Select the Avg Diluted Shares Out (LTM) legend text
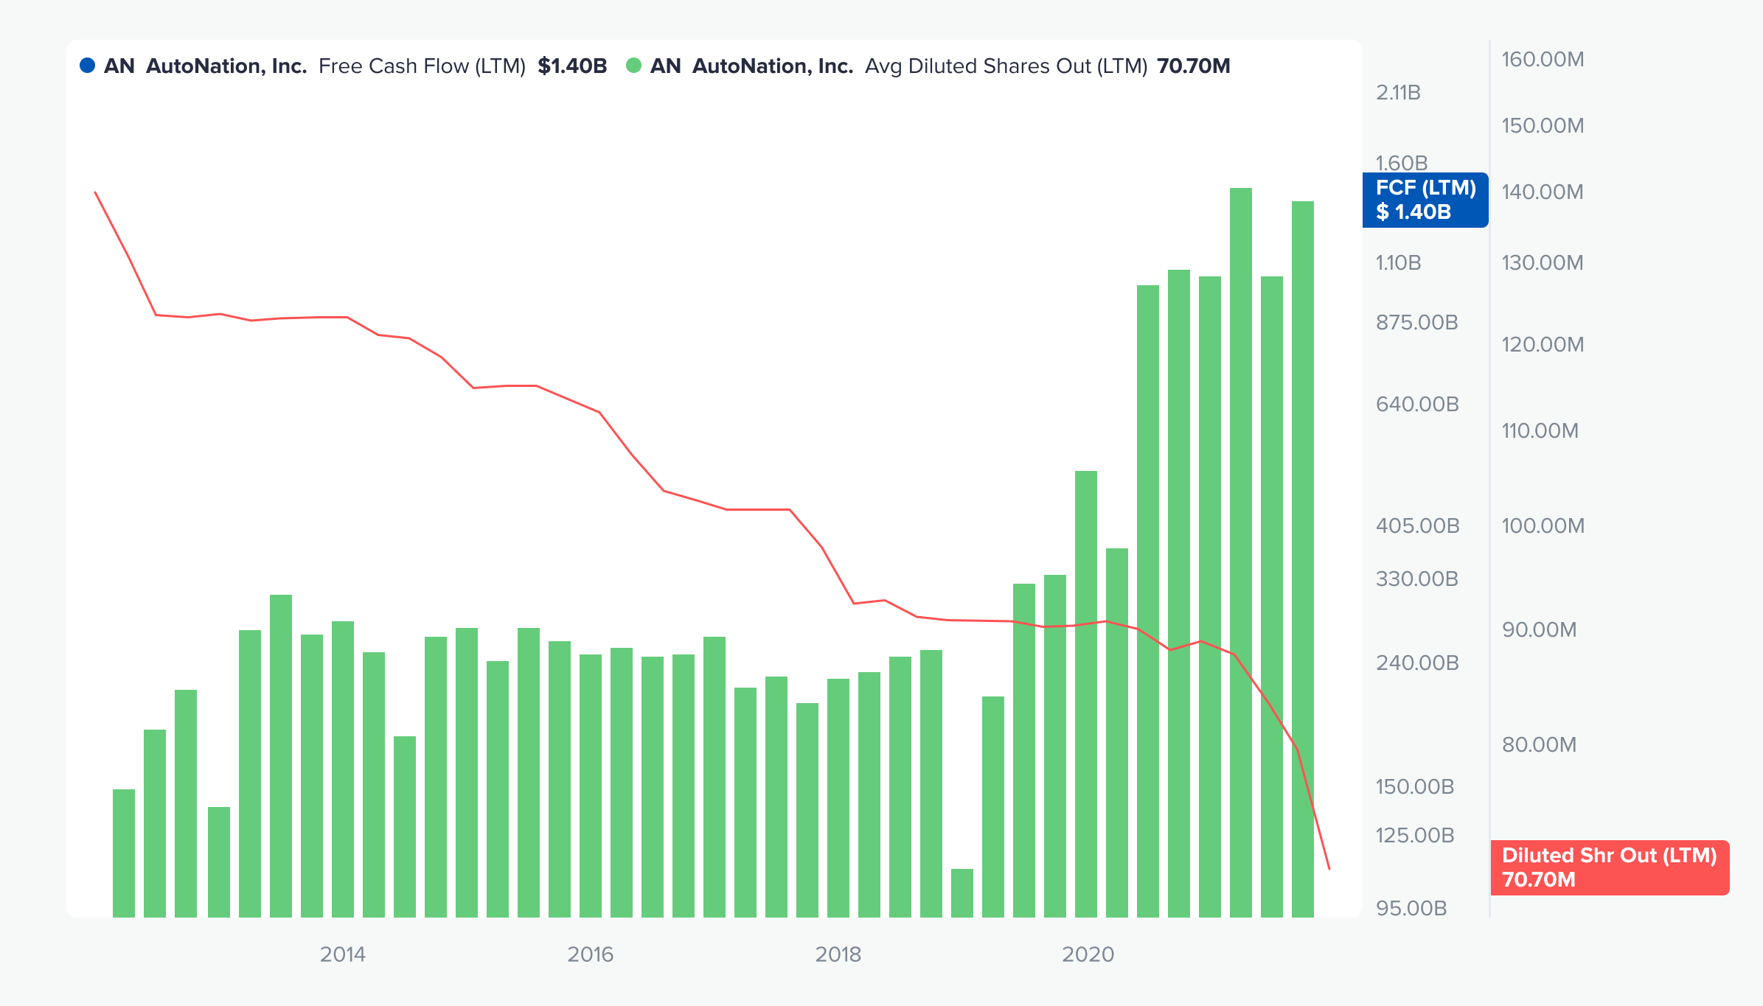This screenshot has width=1763, height=1006. click(x=1006, y=66)
